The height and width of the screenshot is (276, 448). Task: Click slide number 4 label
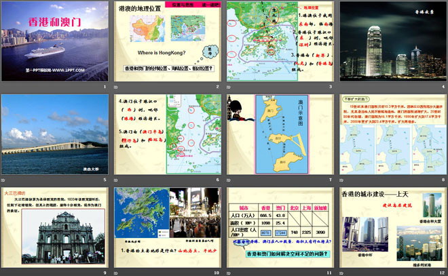point(443,87)
